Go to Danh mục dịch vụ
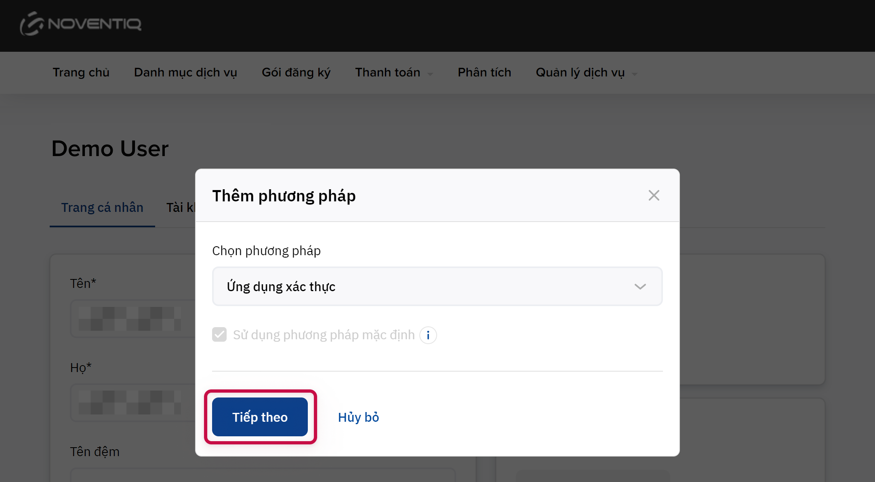875x482 pixels. [185, 73]
